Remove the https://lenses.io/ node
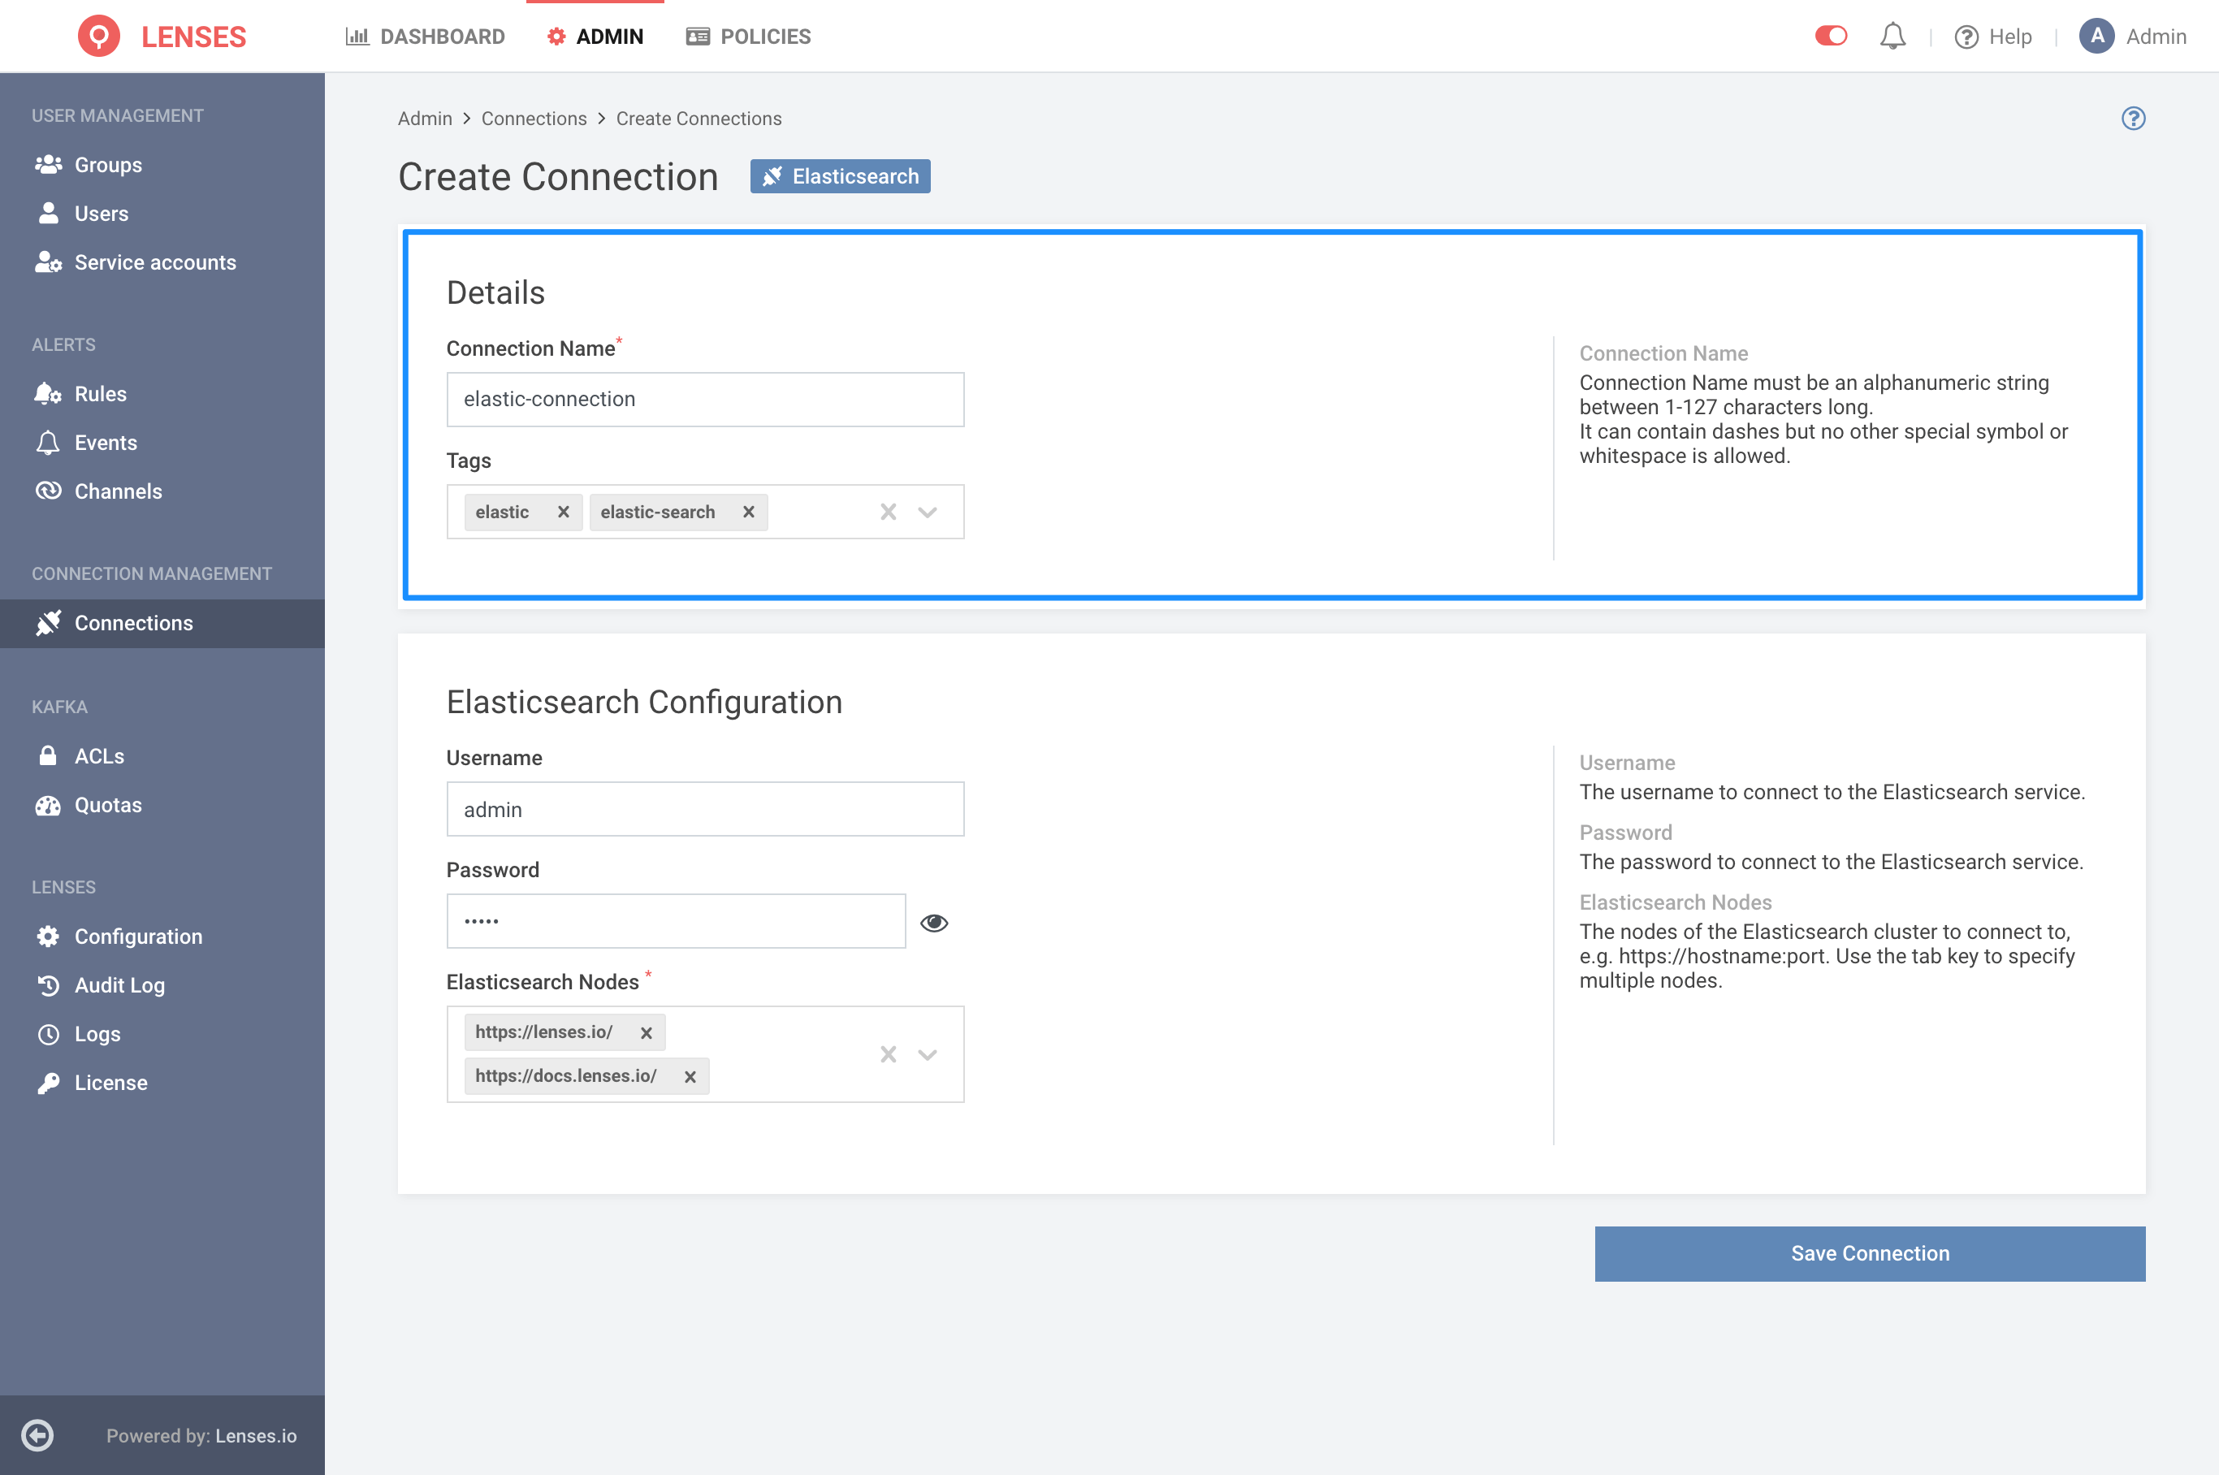 (x=645, y=1032)
